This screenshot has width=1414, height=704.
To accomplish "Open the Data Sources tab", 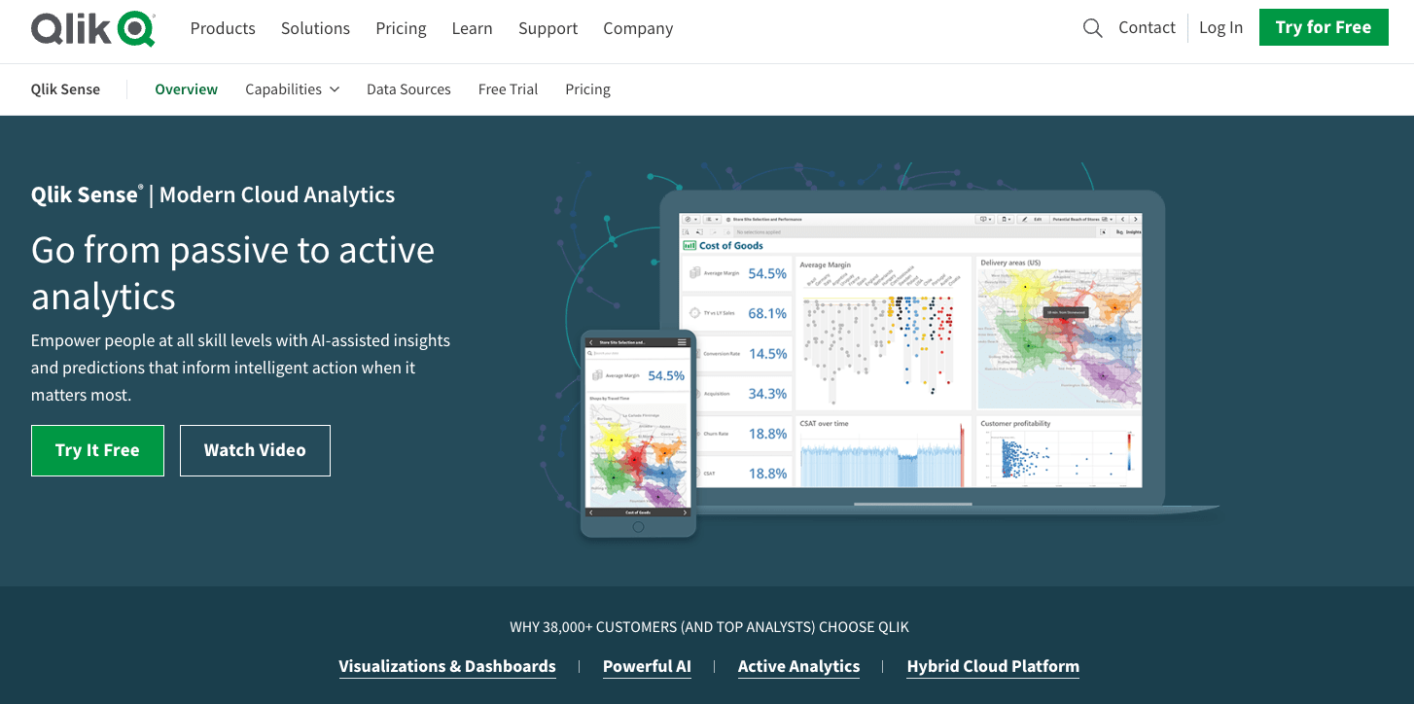I will pos(408,89).
